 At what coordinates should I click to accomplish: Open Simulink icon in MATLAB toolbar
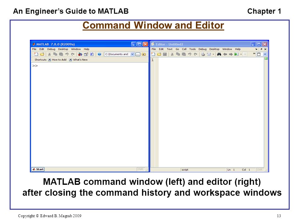(80, 54)
